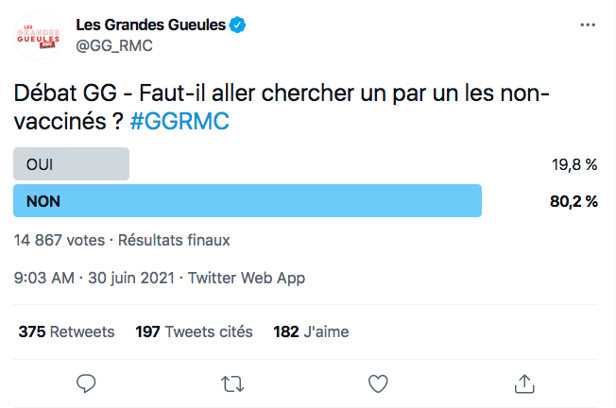This screenshot has height=408, width=616.
Task: View the 197 Tweets cités list
Action: [x=194, y=331]
